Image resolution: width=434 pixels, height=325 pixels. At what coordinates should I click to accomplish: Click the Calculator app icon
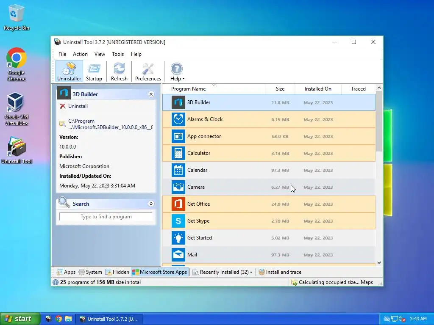point(178,153)
